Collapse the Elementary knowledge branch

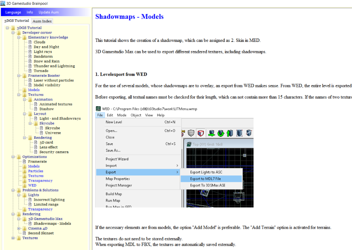tap(19, 37)
